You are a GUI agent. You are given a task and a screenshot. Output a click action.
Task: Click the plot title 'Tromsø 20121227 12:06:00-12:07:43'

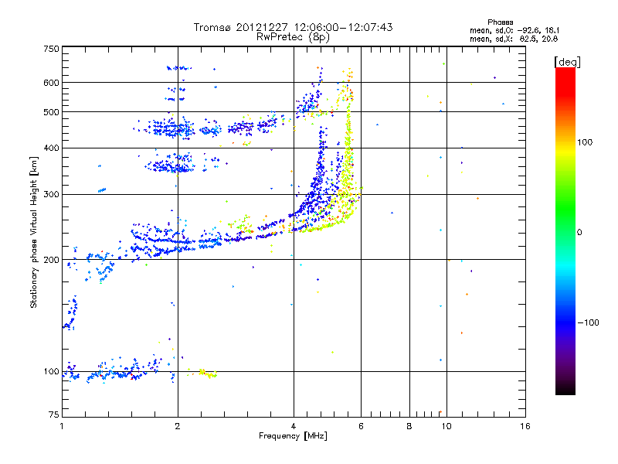(x=293, y=27)
